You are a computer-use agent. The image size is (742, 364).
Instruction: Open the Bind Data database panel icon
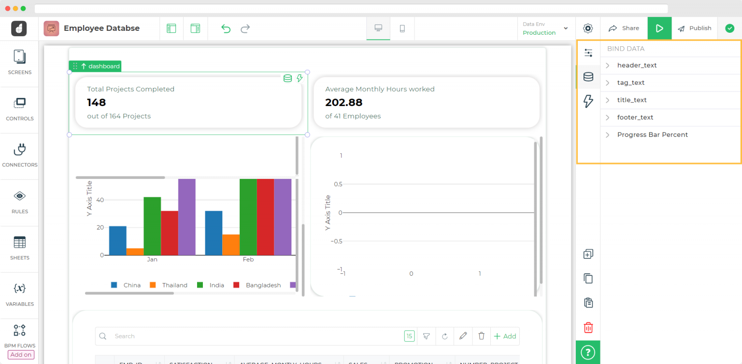pos(588,77)
